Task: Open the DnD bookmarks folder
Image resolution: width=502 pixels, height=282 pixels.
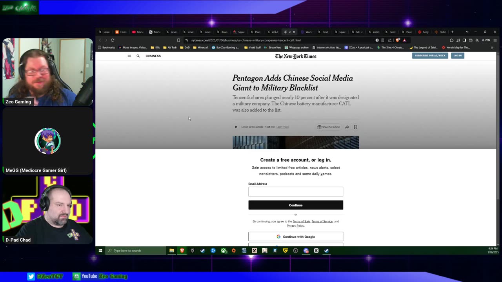Action: 185,48
